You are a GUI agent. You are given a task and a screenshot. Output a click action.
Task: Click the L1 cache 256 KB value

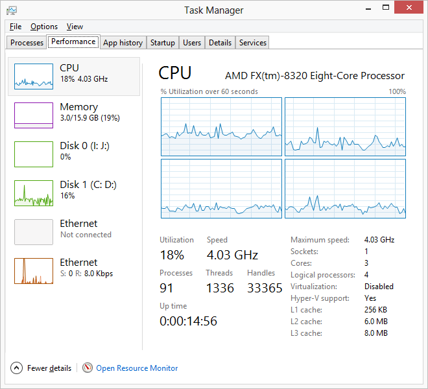coord(375,309)
